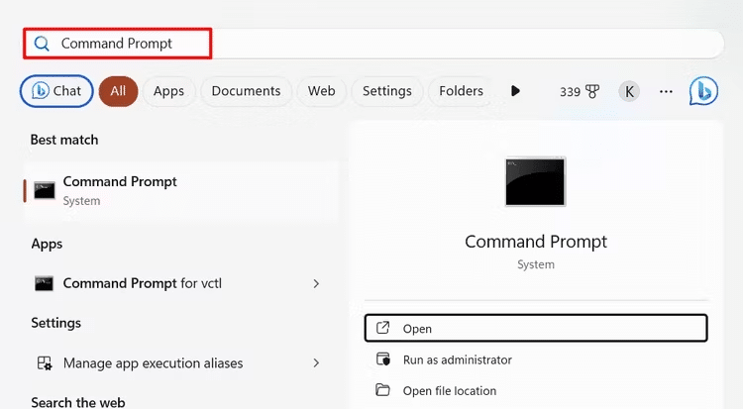Click the search magnifier icon

pos(42,44)
